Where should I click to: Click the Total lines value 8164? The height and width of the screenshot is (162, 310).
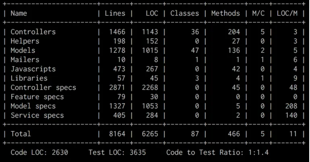[x=117, y=133]
